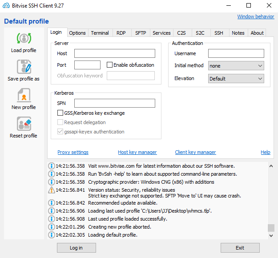278x258 pixels.
Task: Open Proxy settings link
Action: coord(73,152)
